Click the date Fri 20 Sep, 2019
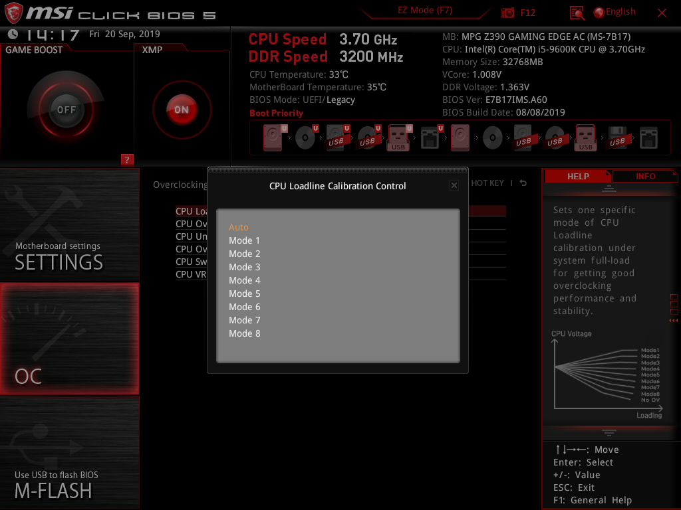 pyautogui.click(x=124, y=34)
